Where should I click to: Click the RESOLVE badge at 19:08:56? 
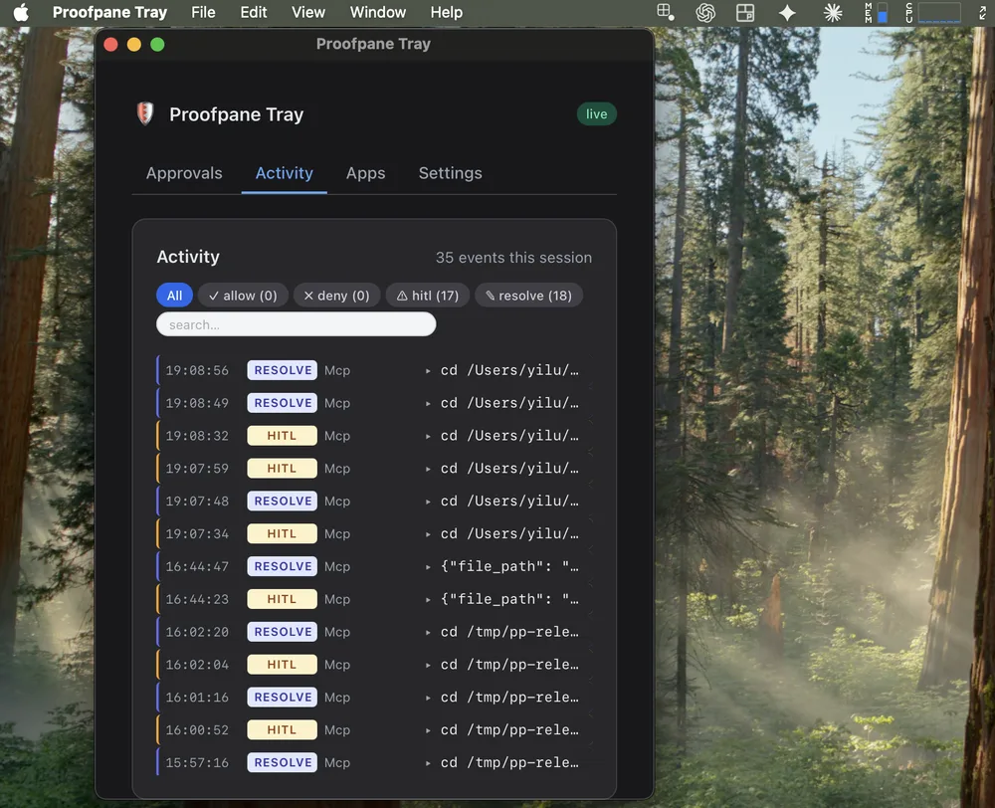283,370
